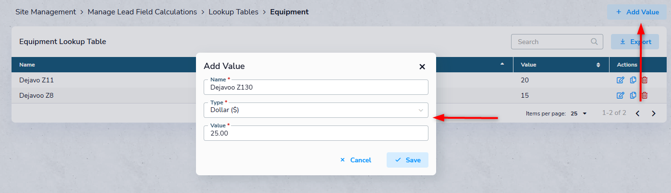Screen dimensions: 671x193
Task: Open the Type dropdown
Action: [316, 110]
